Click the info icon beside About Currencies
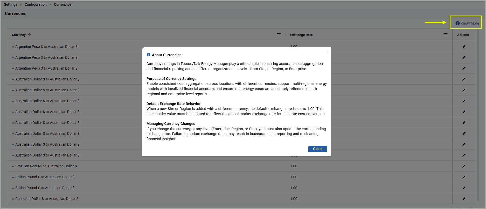This screenshot has height=209, width=486. (x=149, y=55)
